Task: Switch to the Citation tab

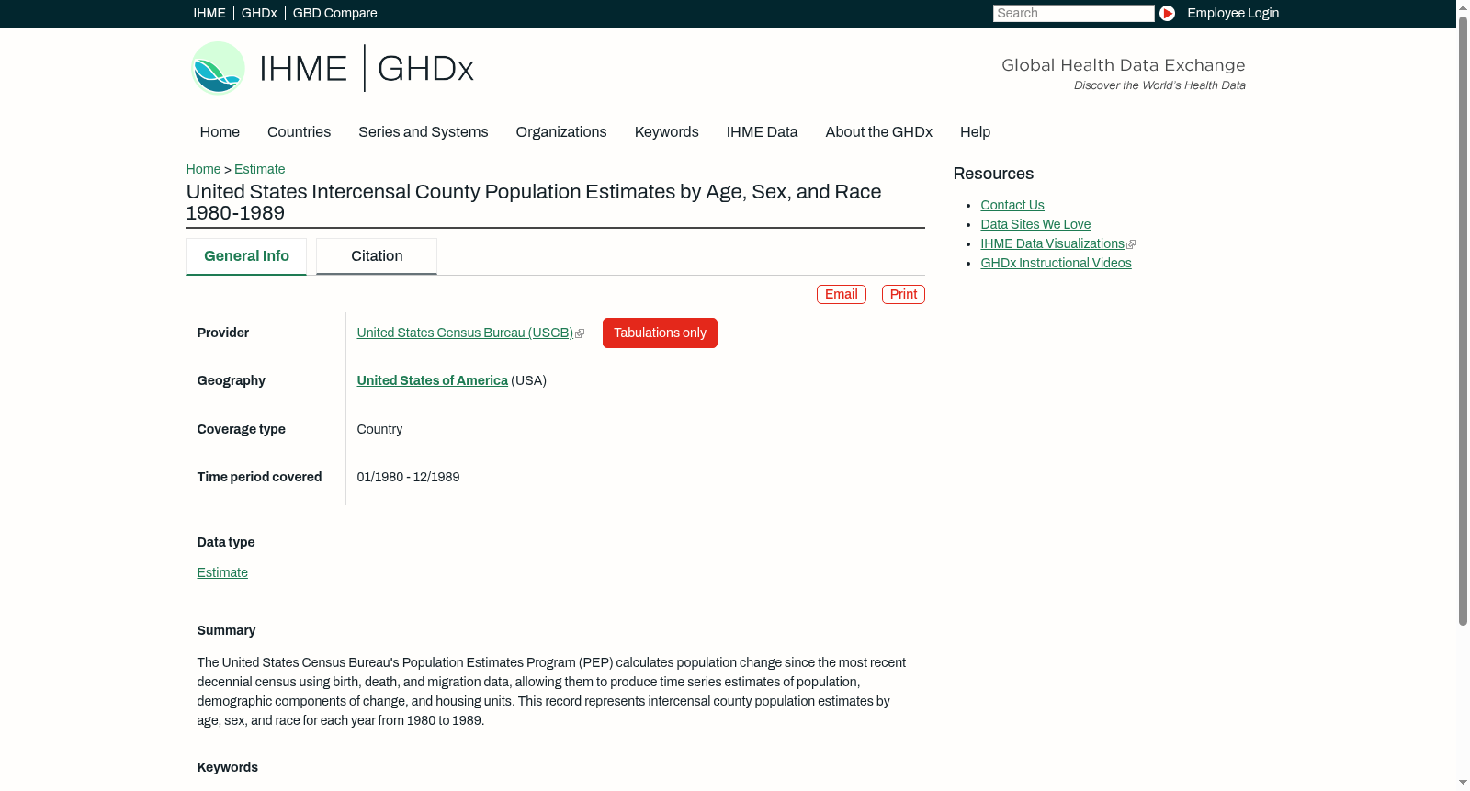Action: click(377, 256)
